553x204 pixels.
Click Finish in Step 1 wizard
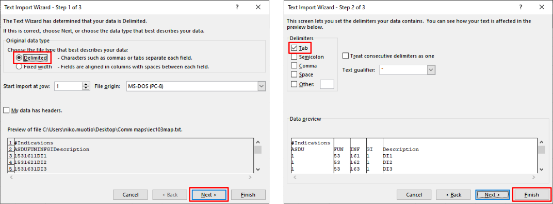pyautogui.click(x=248, y=195)
